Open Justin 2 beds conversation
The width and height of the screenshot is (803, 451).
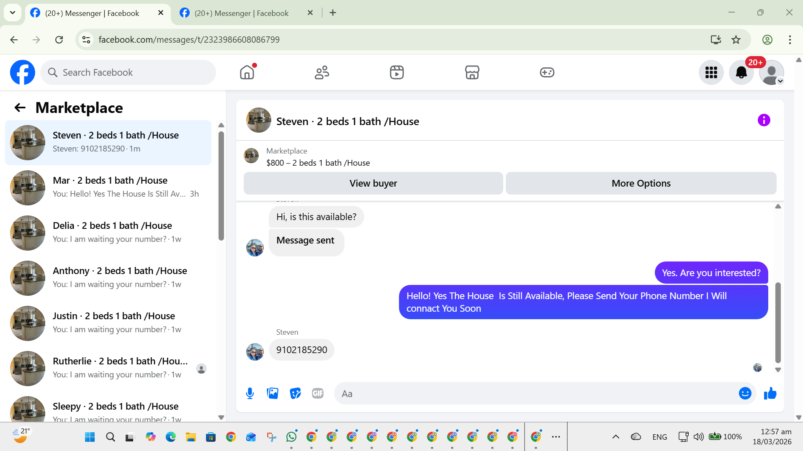pyautogui.click(x=108, y=323)
